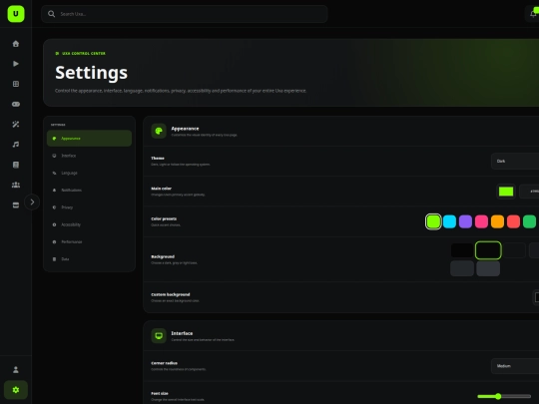Open the Corner radius dropdown showing Medium
This screenshot has width=539, height=404.
(x=515, y=366)
